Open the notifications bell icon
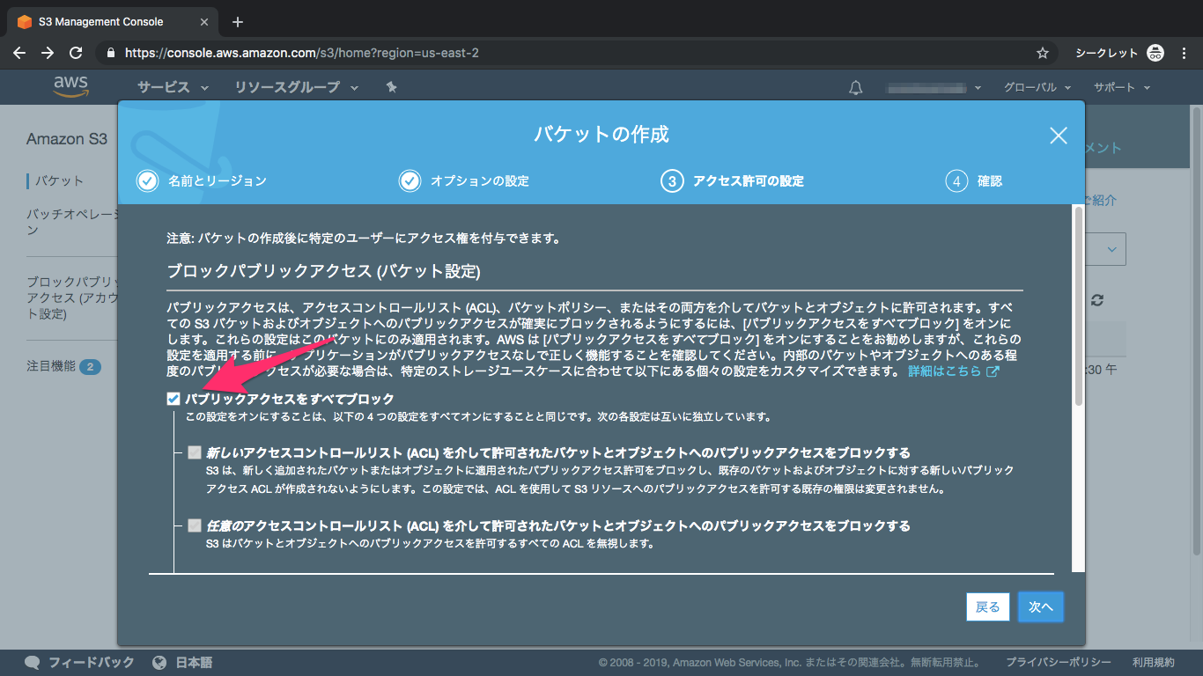This screenshot has width=1203, height=676. [855, 87]
